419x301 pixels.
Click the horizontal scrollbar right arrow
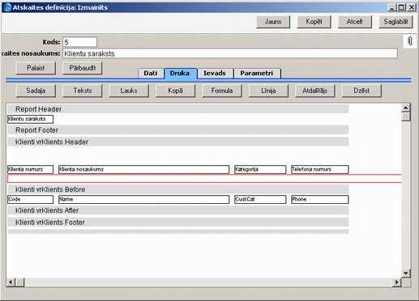396,282
